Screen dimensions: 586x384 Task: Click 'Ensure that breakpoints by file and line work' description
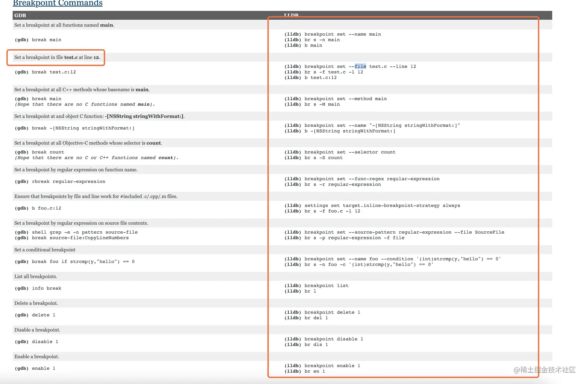pyautogui.click(x=96, y=196)
